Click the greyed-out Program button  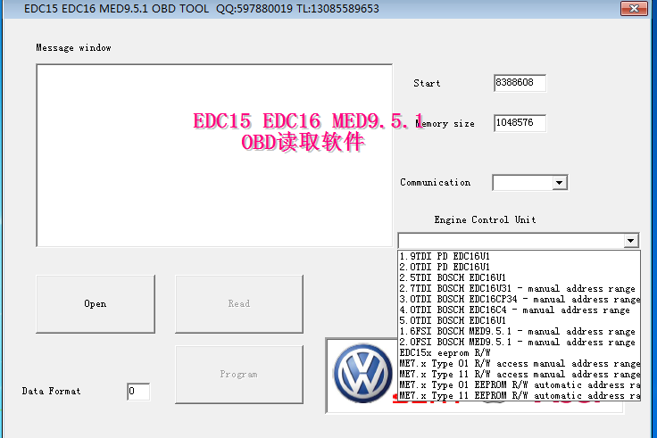tap(239, 375)
